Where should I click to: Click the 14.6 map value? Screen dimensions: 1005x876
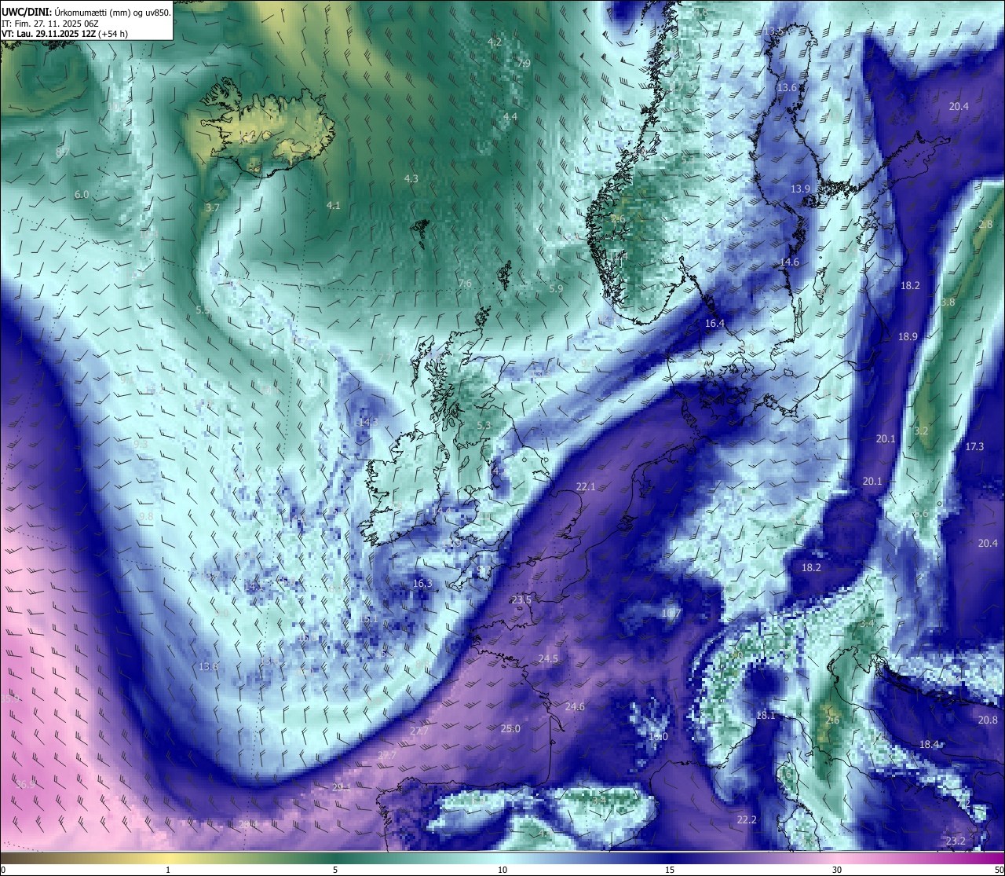789,262
